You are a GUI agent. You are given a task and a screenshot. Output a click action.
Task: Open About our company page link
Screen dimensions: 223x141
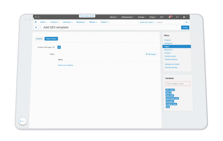click(65, 65)
